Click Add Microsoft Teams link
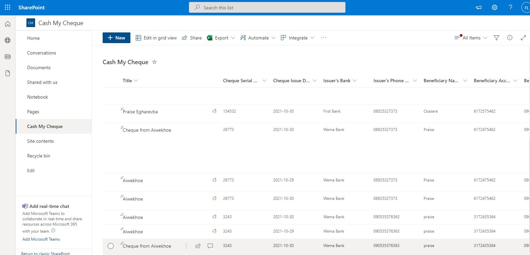Viewport: 530px width, 255px height. [41, 239]
